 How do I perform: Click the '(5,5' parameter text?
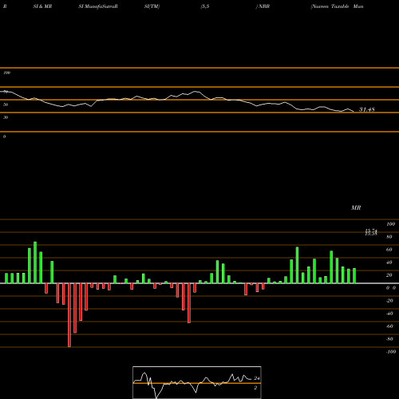(x=205, y=6)
